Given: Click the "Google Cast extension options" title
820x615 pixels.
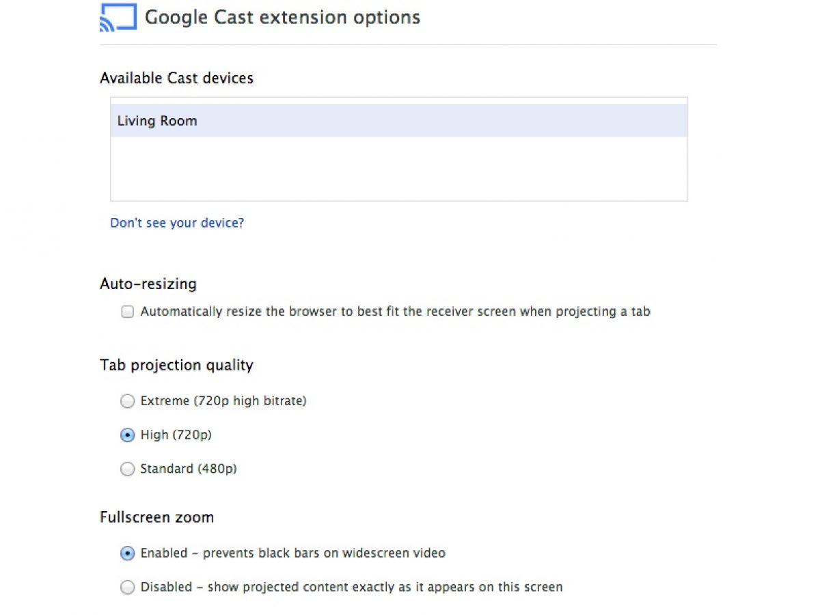Looking at the screenshot, I should point(282,17).
